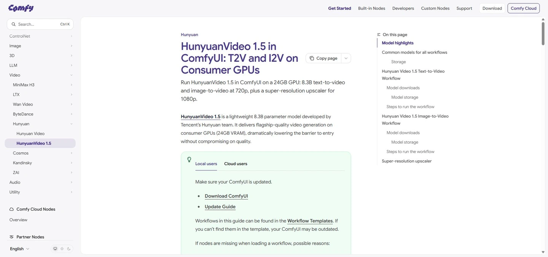Viewport: 548px width, 257px height.
Task: Jump to Storage in page outline
Action: [x=398, y=62]
